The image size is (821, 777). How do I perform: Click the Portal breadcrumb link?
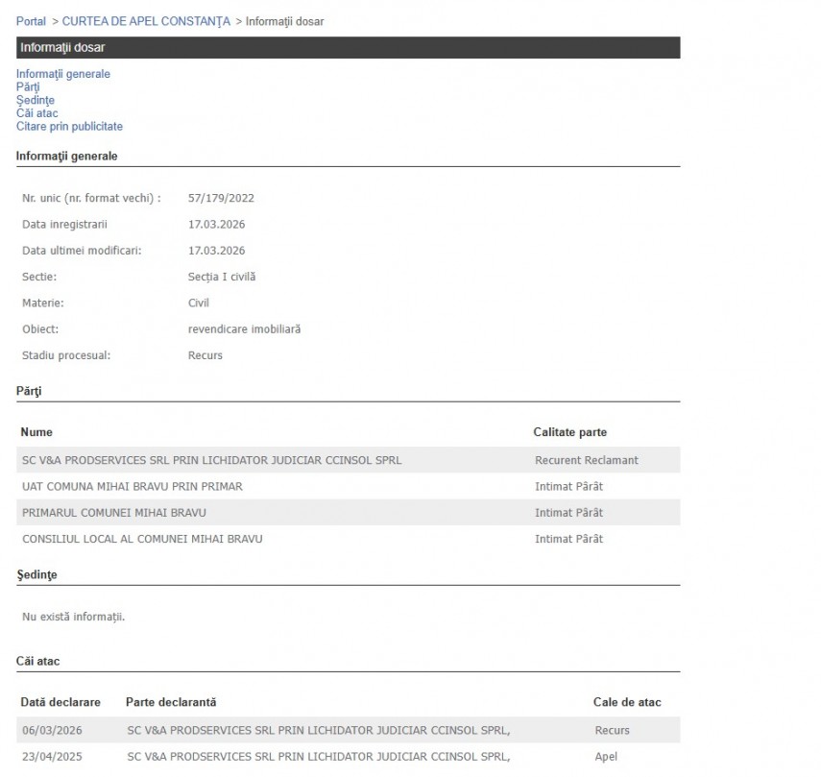tap(31, 21)
